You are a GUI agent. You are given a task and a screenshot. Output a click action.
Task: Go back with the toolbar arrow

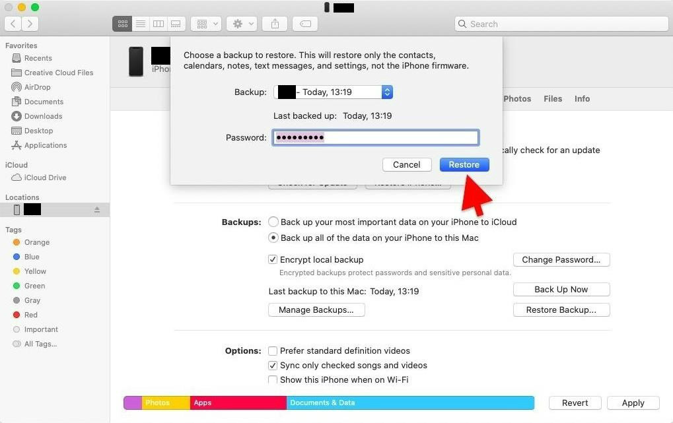(13, 24)
